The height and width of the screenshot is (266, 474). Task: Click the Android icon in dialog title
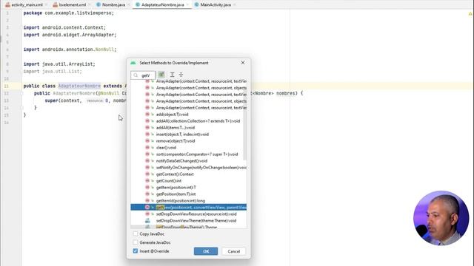tap(133, 63)
